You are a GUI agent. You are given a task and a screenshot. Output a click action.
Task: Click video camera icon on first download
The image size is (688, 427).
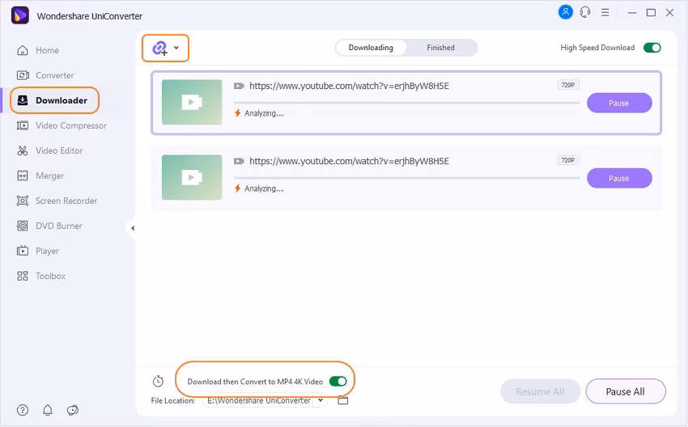coord(239,86)
